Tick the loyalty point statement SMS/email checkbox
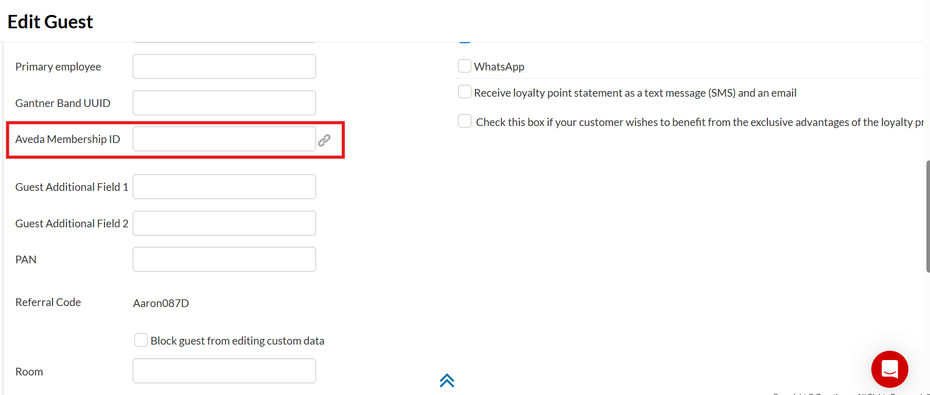This screenshot has width=930, height=395. click(465, 92)
